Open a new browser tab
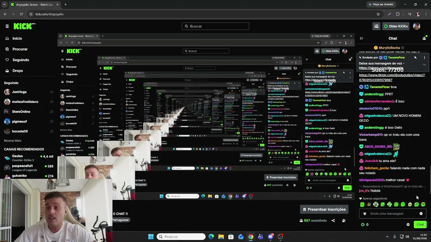Image resolution: width=431 pixels, height=242 pixels. tap(65, 5)
